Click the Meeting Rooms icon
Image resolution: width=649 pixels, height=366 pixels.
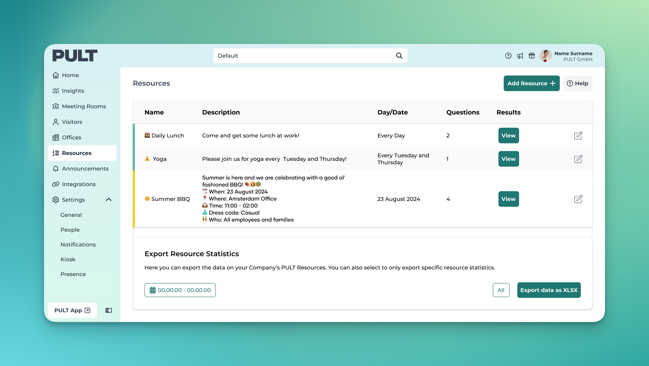point(56,106)
